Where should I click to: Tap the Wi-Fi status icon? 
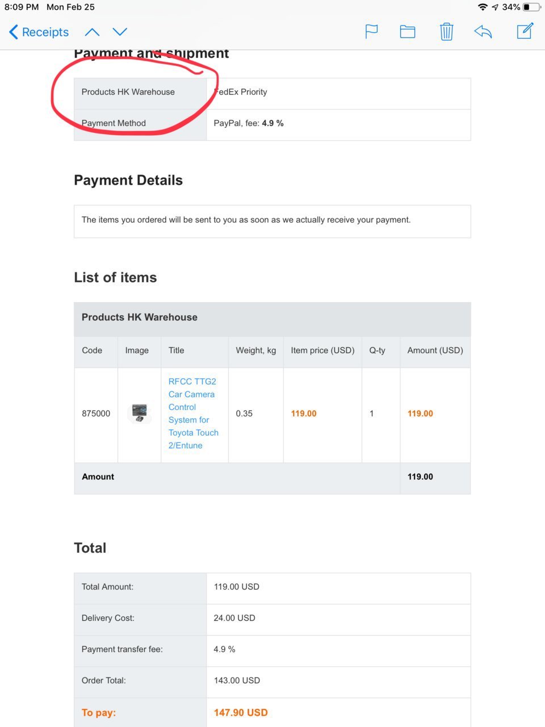[x=483, y=7]
